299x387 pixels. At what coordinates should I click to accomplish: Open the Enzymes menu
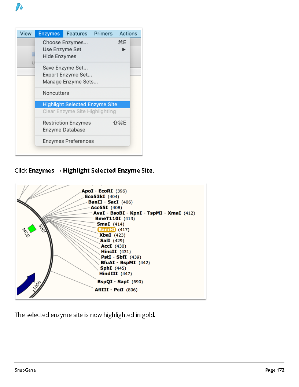click(x=49, y=34)
